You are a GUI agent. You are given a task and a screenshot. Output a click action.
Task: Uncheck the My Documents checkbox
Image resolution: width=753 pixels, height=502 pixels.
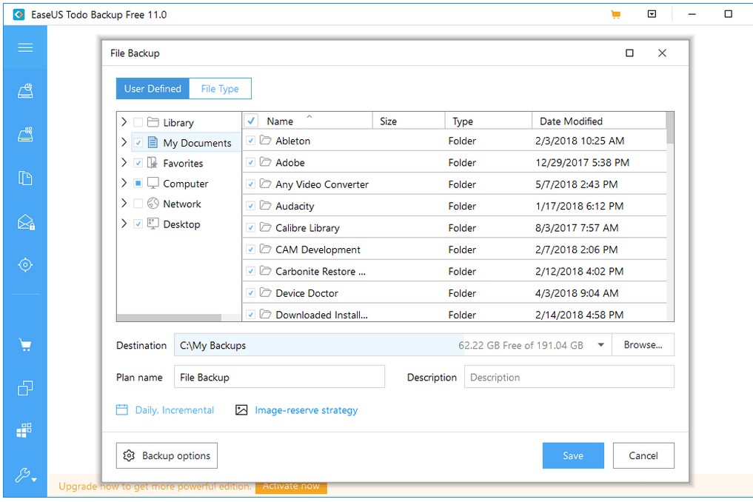point(138,143)
